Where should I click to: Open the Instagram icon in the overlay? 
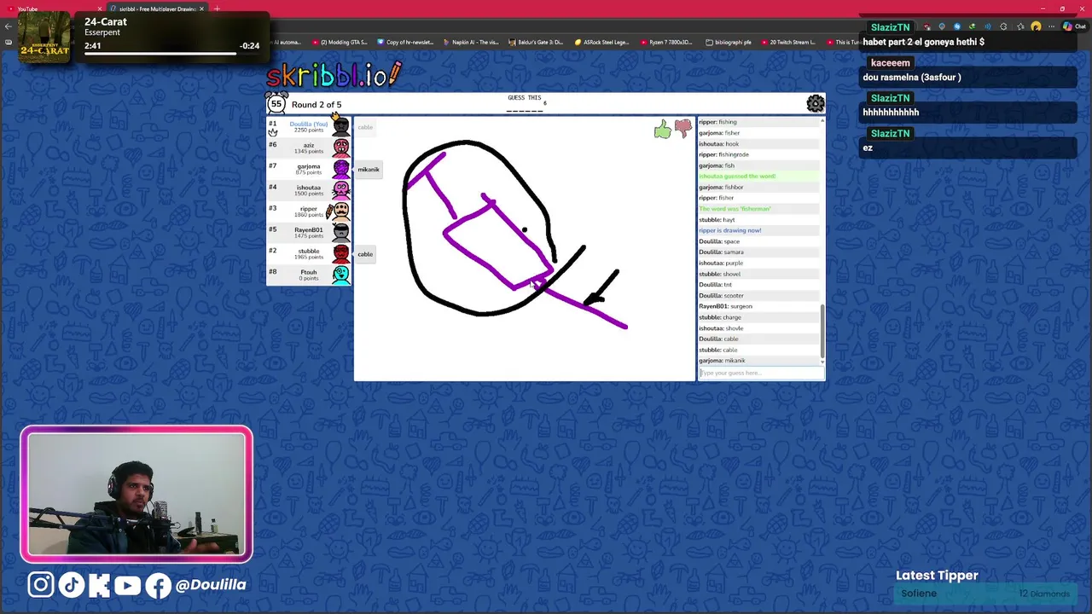pyautogui.click(x=41, y=584)
